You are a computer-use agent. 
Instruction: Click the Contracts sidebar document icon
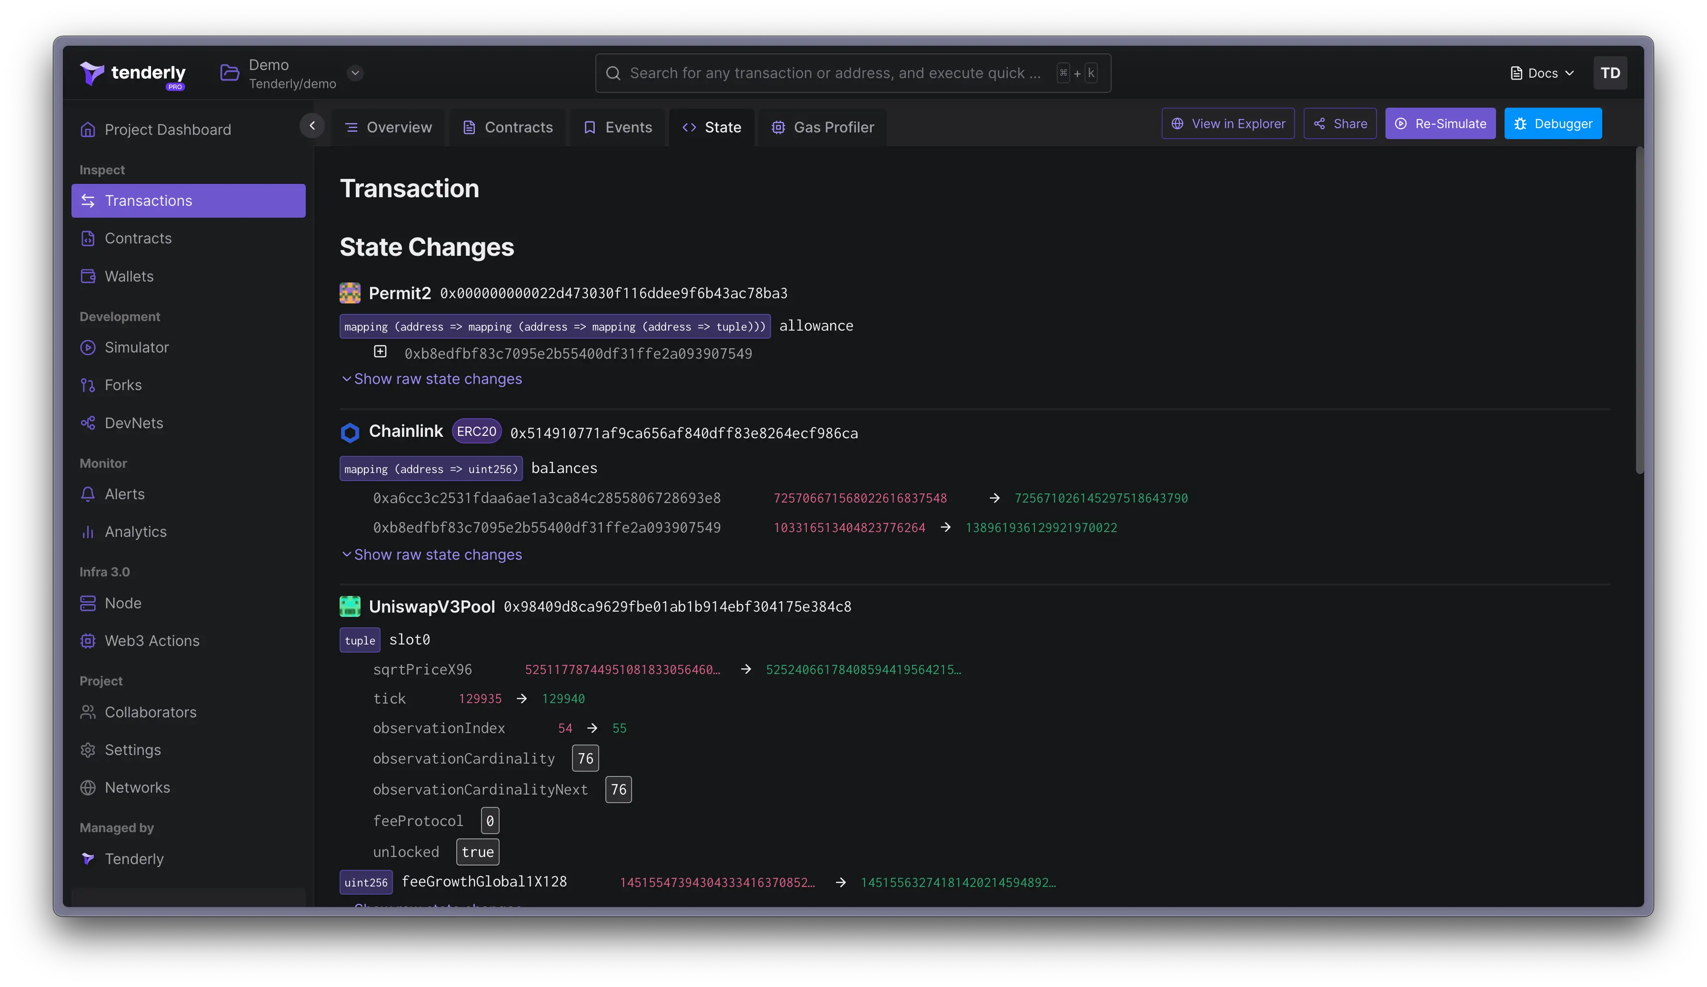pyautogui.click(x=88, y=239)
